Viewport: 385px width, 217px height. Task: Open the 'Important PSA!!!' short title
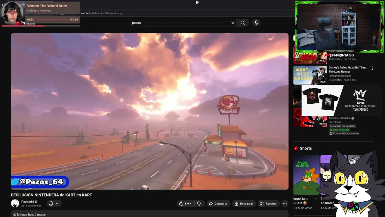tap(301, 201)
